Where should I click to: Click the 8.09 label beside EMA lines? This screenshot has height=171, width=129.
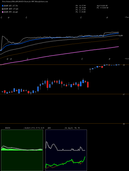coord(121,35)
